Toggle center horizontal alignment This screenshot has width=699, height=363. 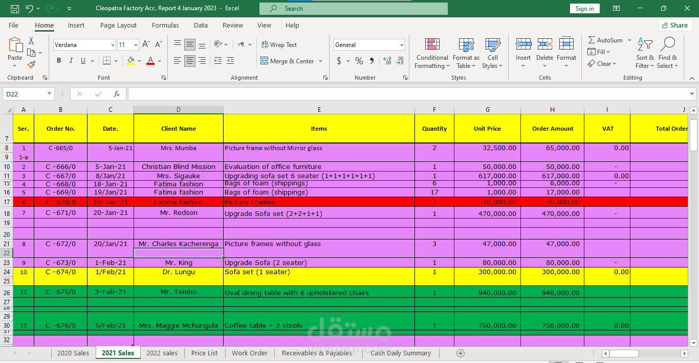click(x=190, y=61)
